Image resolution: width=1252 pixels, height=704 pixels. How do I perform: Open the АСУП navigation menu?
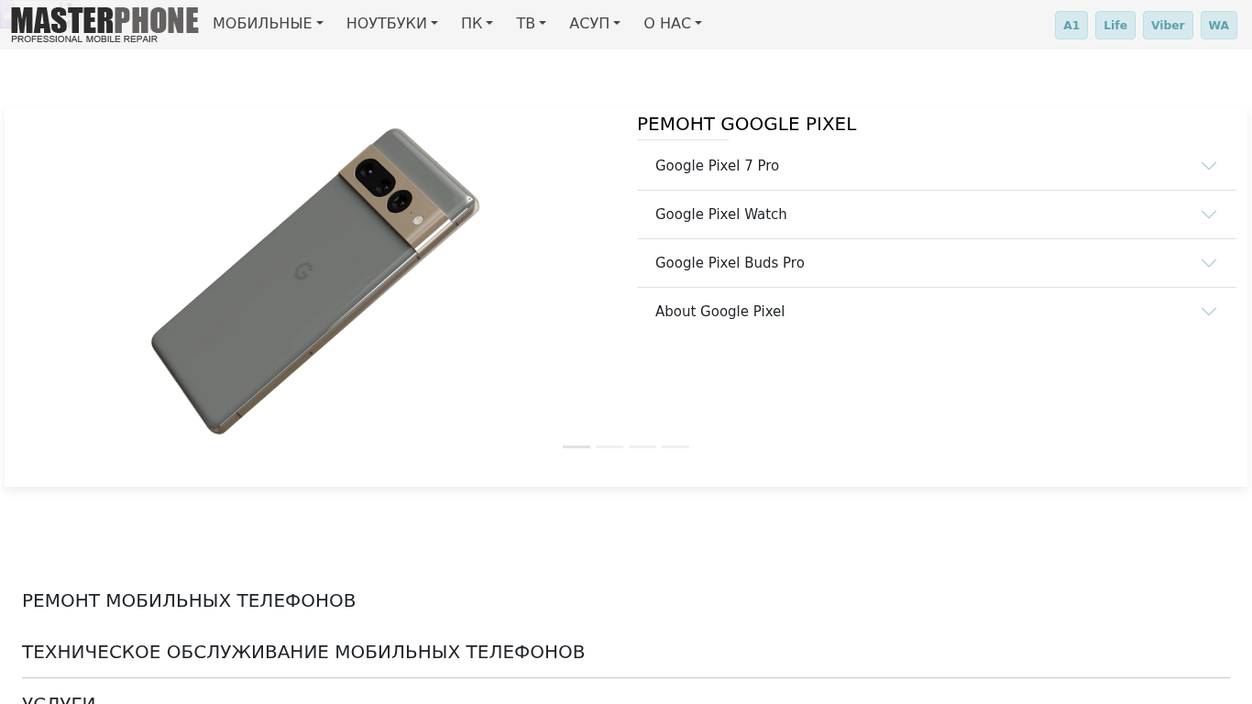pyautogui.click(x=594, y=24)
